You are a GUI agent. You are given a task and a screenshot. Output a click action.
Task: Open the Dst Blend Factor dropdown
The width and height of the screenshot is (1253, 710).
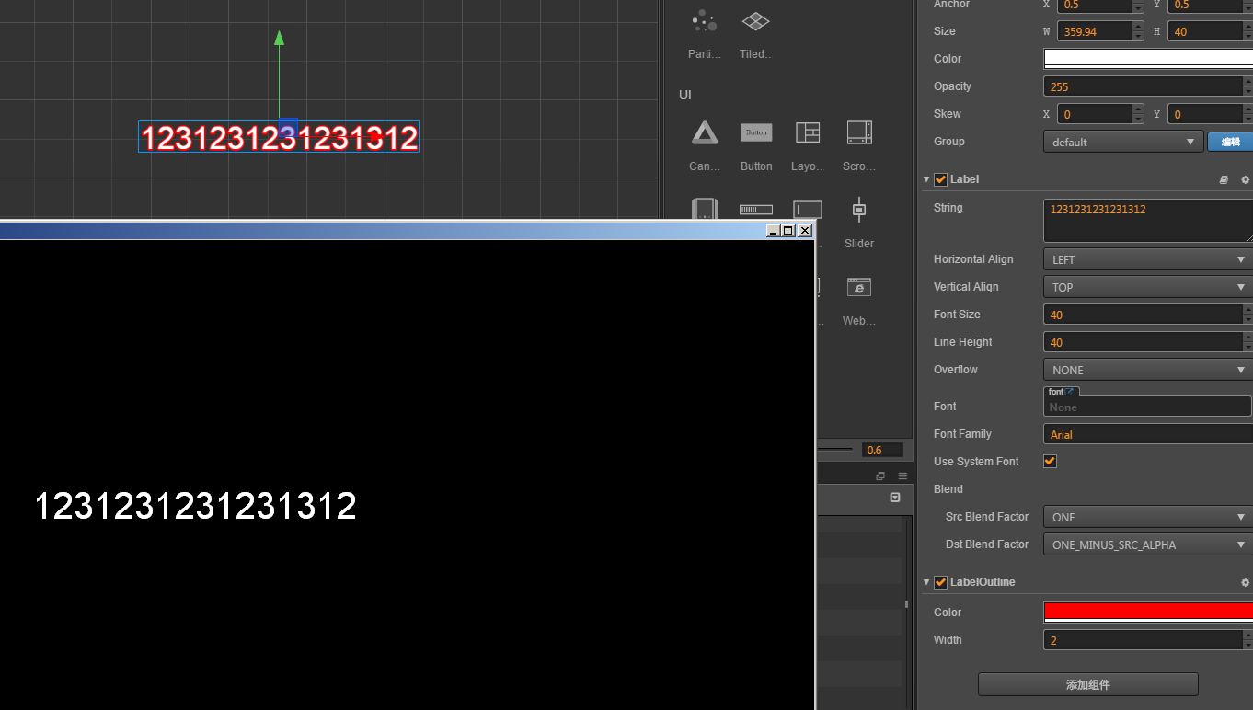point(1148,544)
